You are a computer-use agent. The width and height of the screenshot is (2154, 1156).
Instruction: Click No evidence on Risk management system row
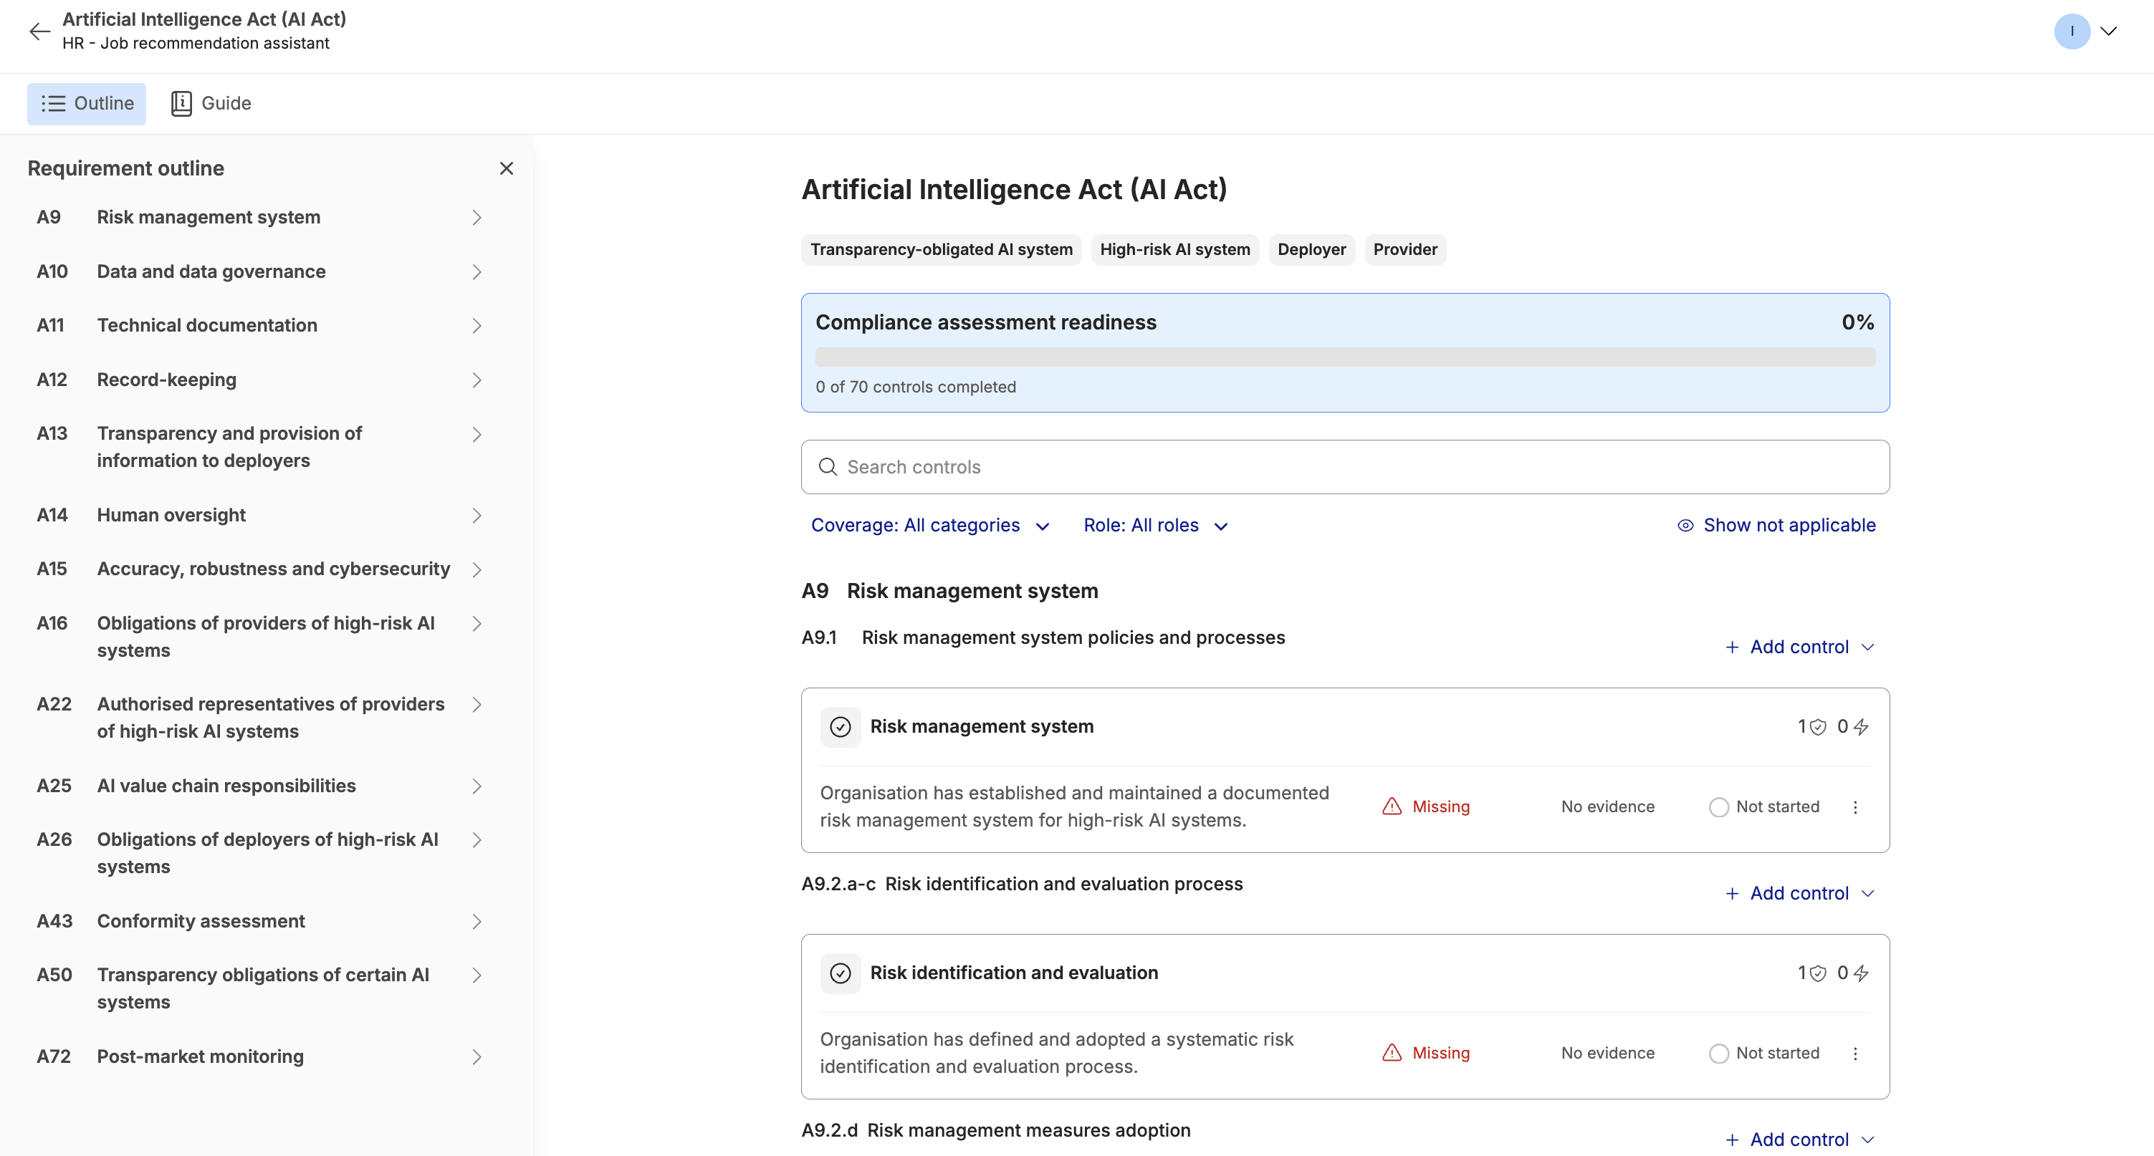pos(1607,806)
